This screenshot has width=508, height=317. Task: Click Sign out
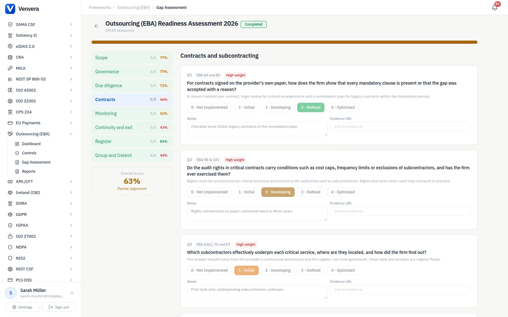[x=59, y=307]
